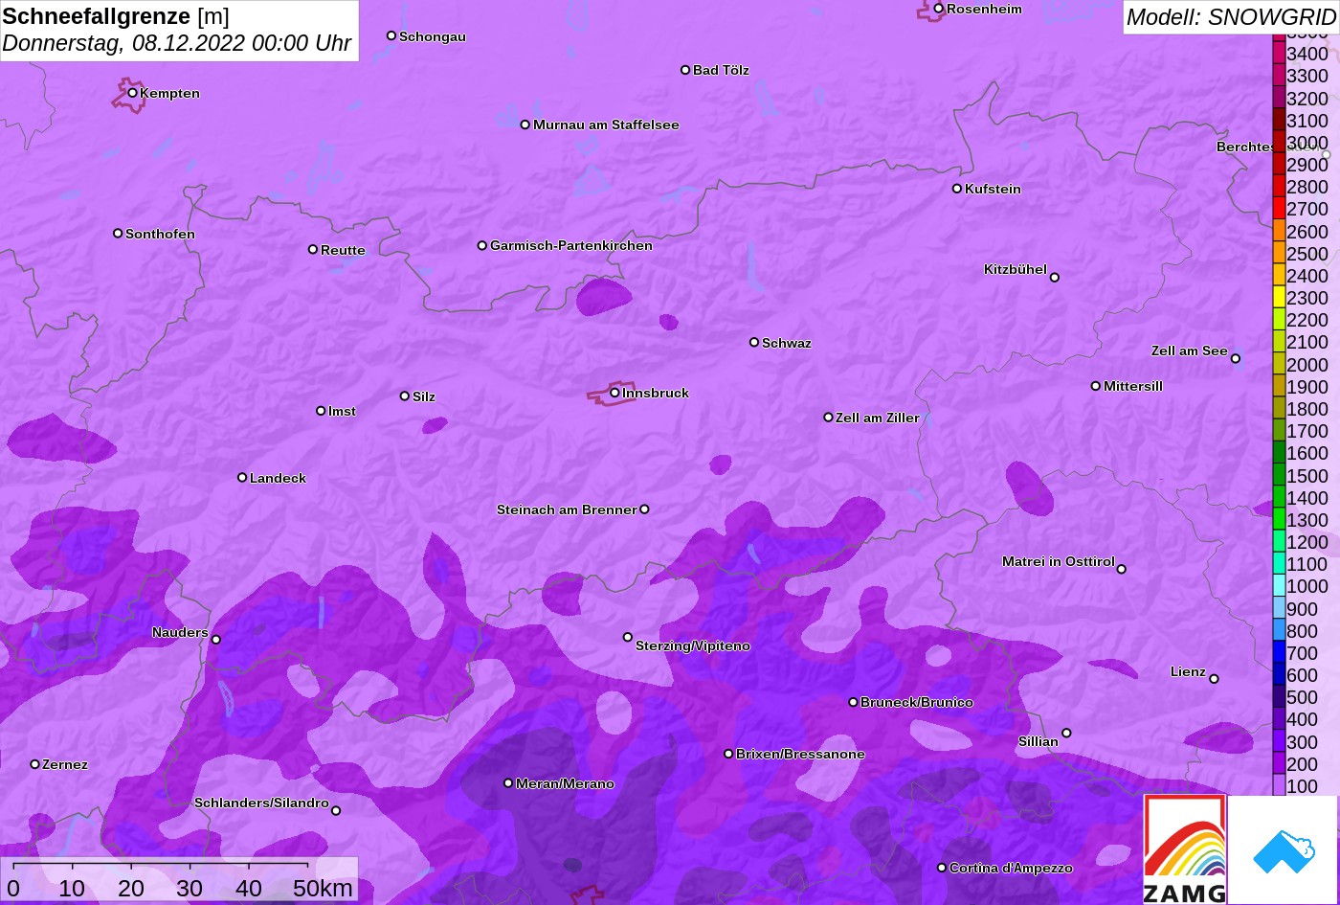Click the Schwaz marker dot

click(x=754, y=342)
